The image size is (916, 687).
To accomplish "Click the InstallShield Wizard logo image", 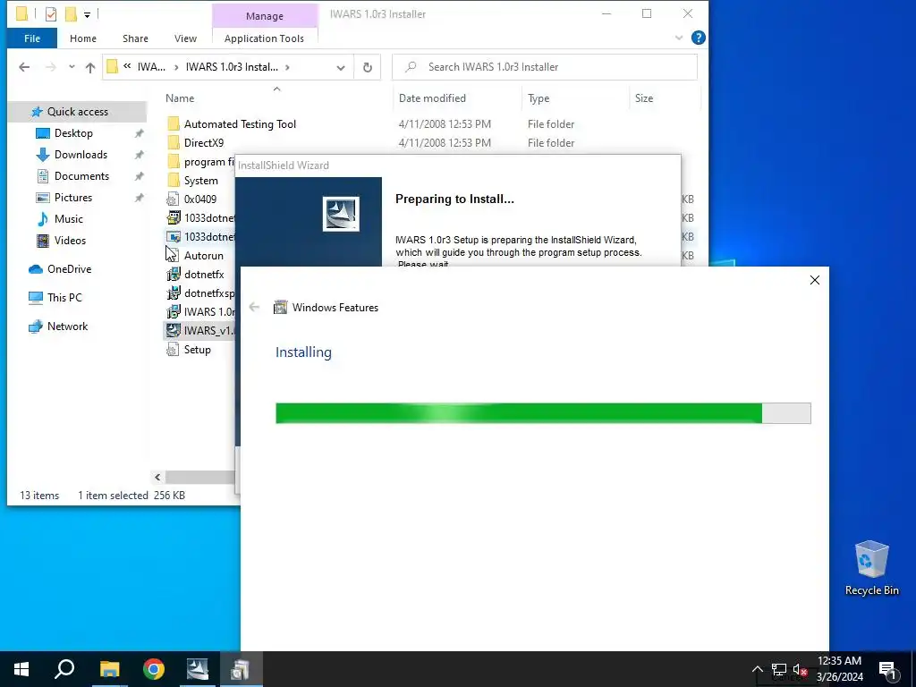I will click(x=341, y=213).
